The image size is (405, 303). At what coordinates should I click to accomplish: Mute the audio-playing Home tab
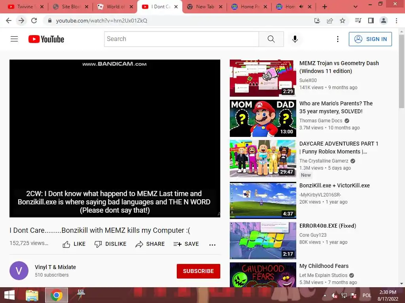point(301,7)
